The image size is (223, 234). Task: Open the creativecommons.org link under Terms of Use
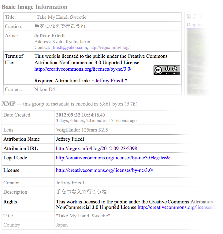point(83,69)
